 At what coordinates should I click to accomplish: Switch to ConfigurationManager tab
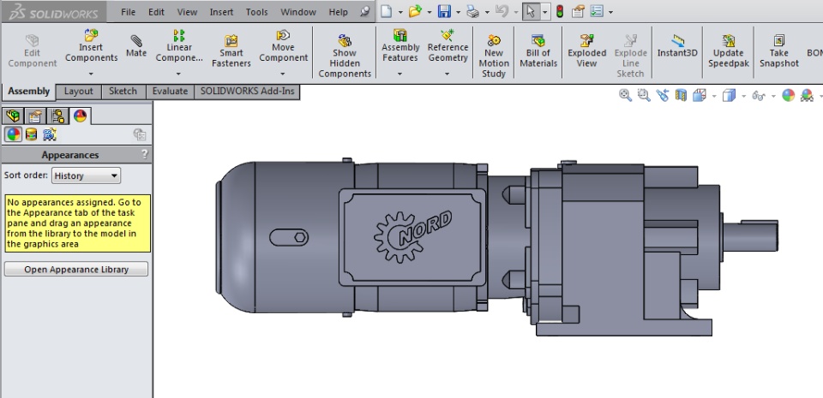[57, 116]
